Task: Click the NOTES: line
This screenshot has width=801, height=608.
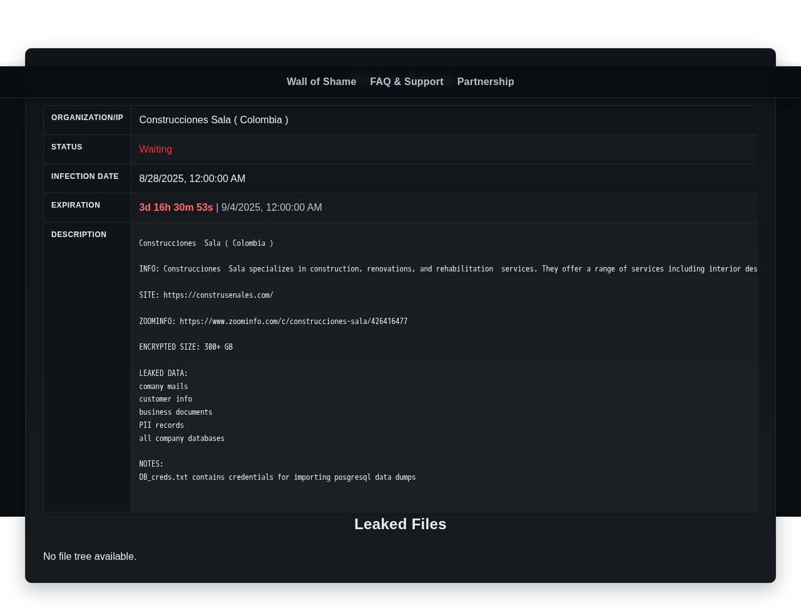Action: click(151, 464)
